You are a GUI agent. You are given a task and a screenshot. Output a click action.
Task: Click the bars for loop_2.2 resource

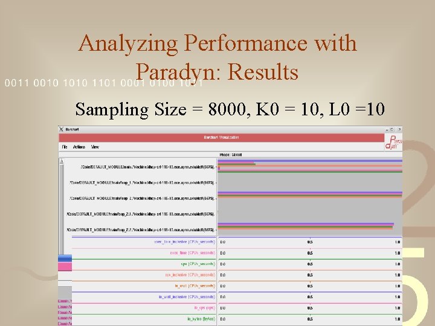[305, 226]
